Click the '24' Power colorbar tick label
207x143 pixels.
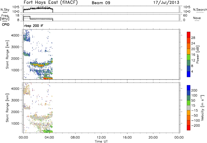pos(193,43)
